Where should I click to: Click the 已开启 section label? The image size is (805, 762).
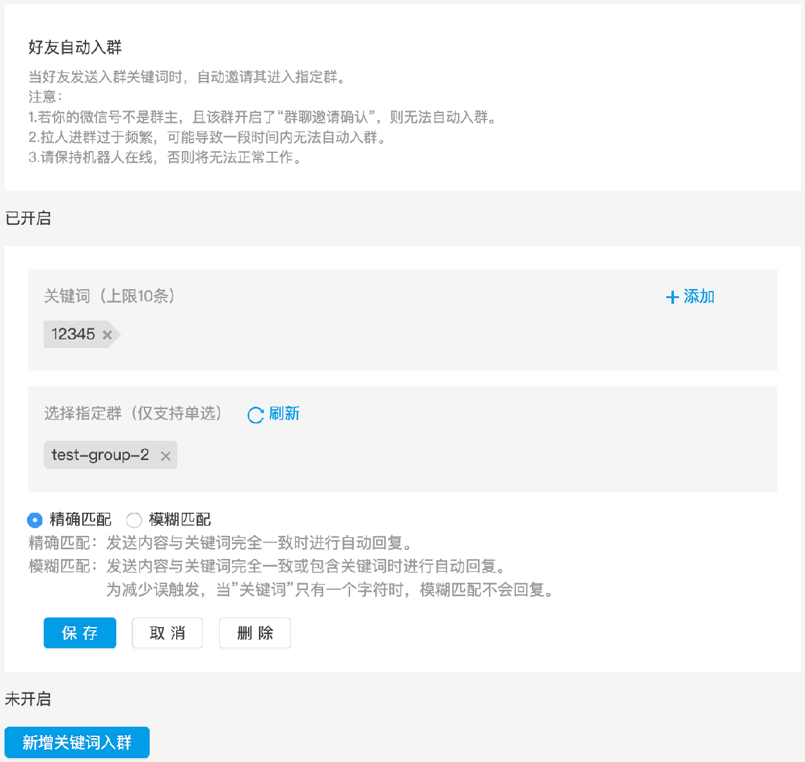(28, 218)
